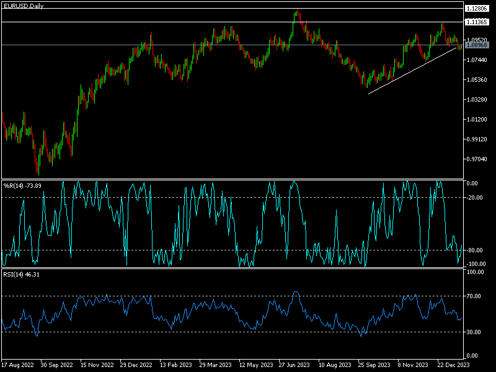Click the 30 Sep 2022 date label
Image resolution: width=496 pixels, height=372 pixels.
(x=56, y=365)
